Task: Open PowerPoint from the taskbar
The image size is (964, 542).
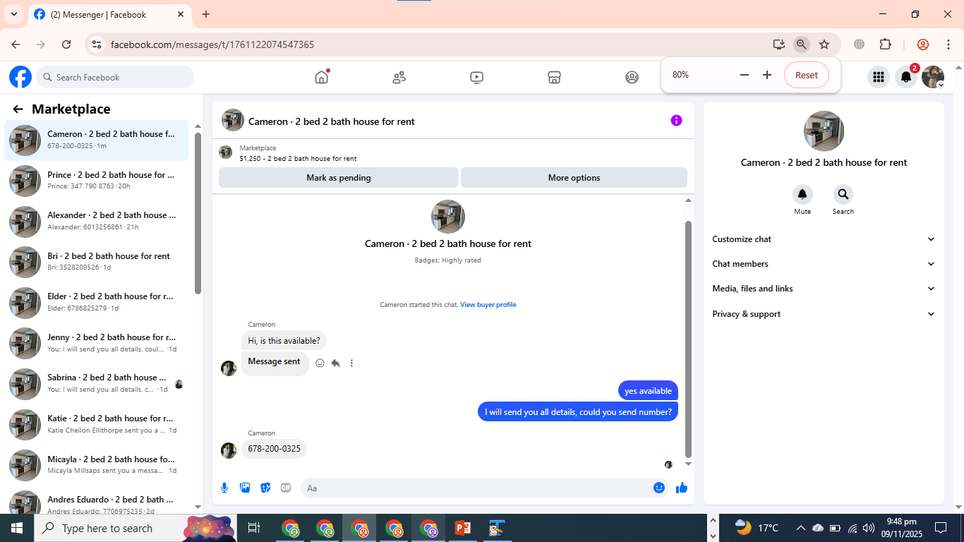Action: (463, 528)
